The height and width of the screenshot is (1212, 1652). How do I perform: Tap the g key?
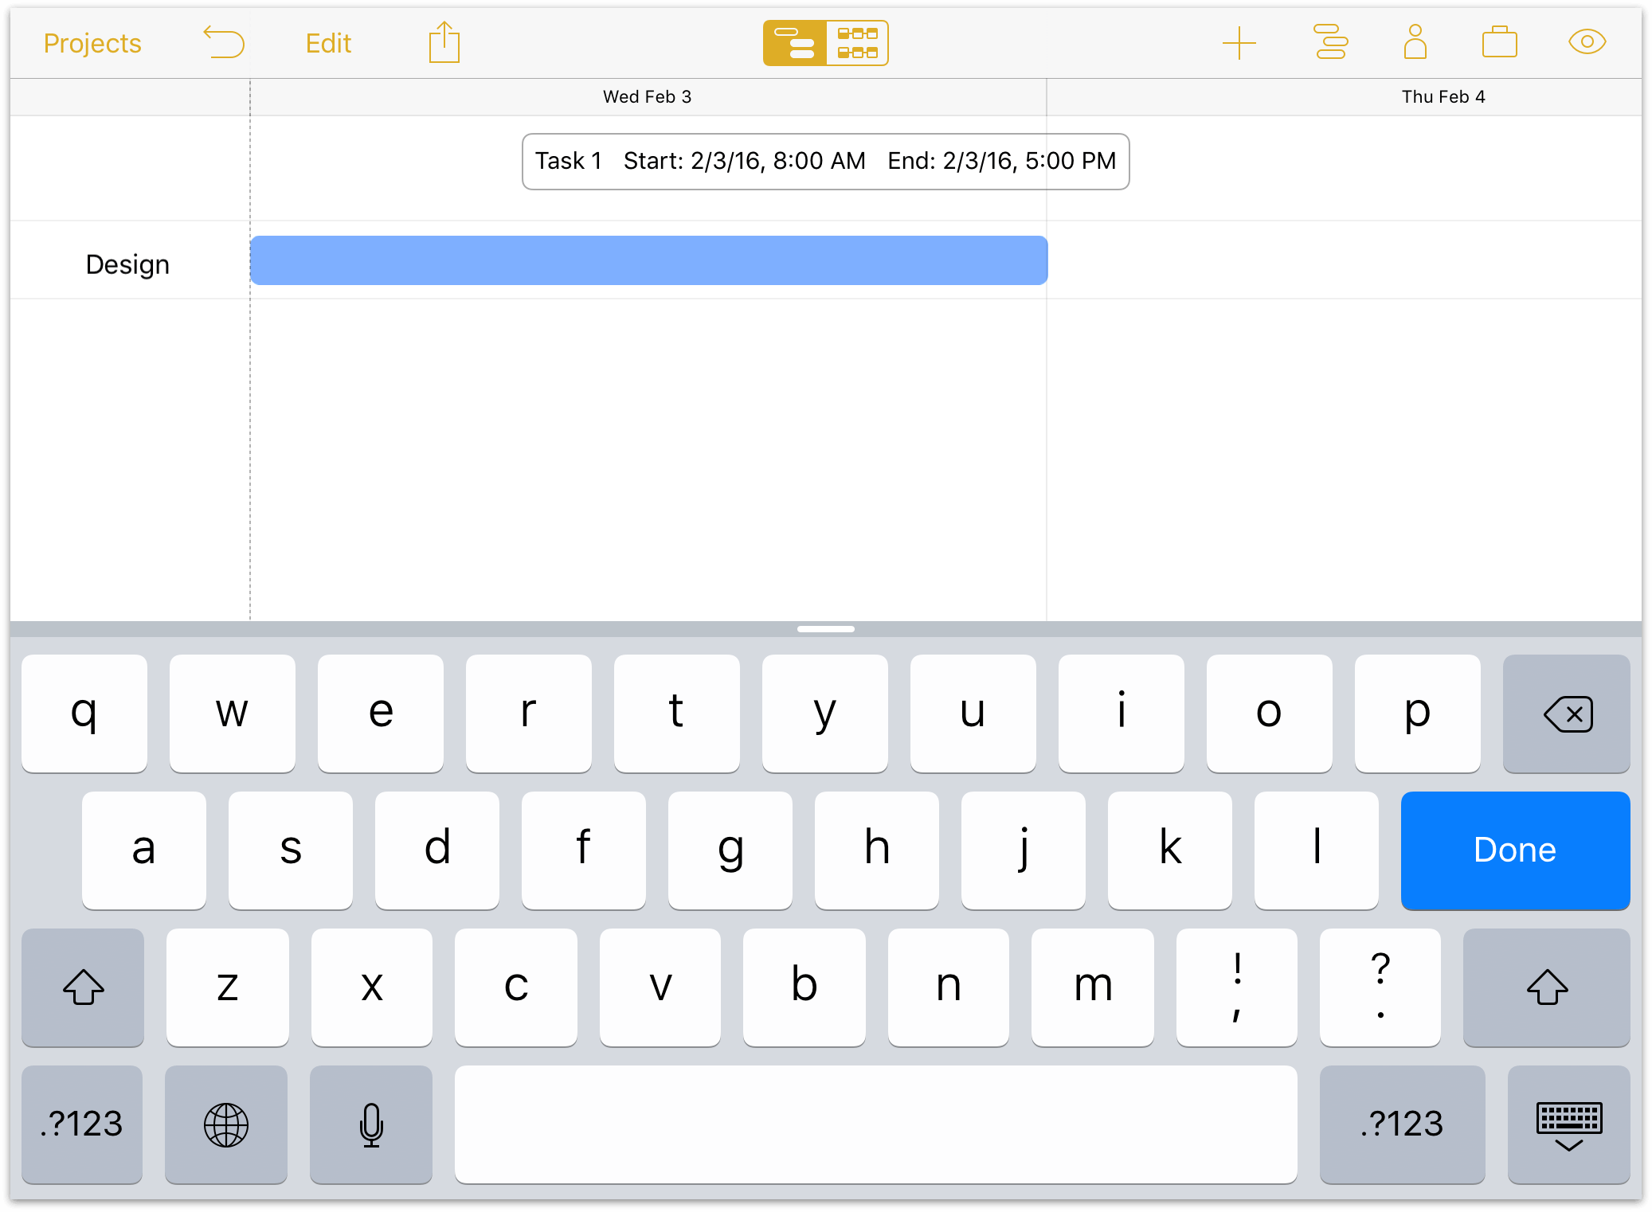[730, 850]
